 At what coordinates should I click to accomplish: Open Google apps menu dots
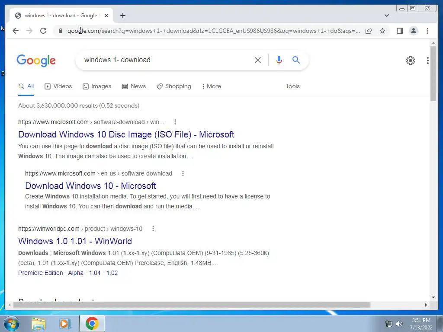tap(428, 61)
